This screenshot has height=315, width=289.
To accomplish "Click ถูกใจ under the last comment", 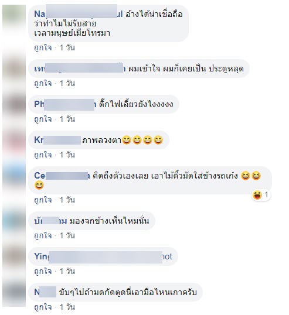I will coord(43,307).
